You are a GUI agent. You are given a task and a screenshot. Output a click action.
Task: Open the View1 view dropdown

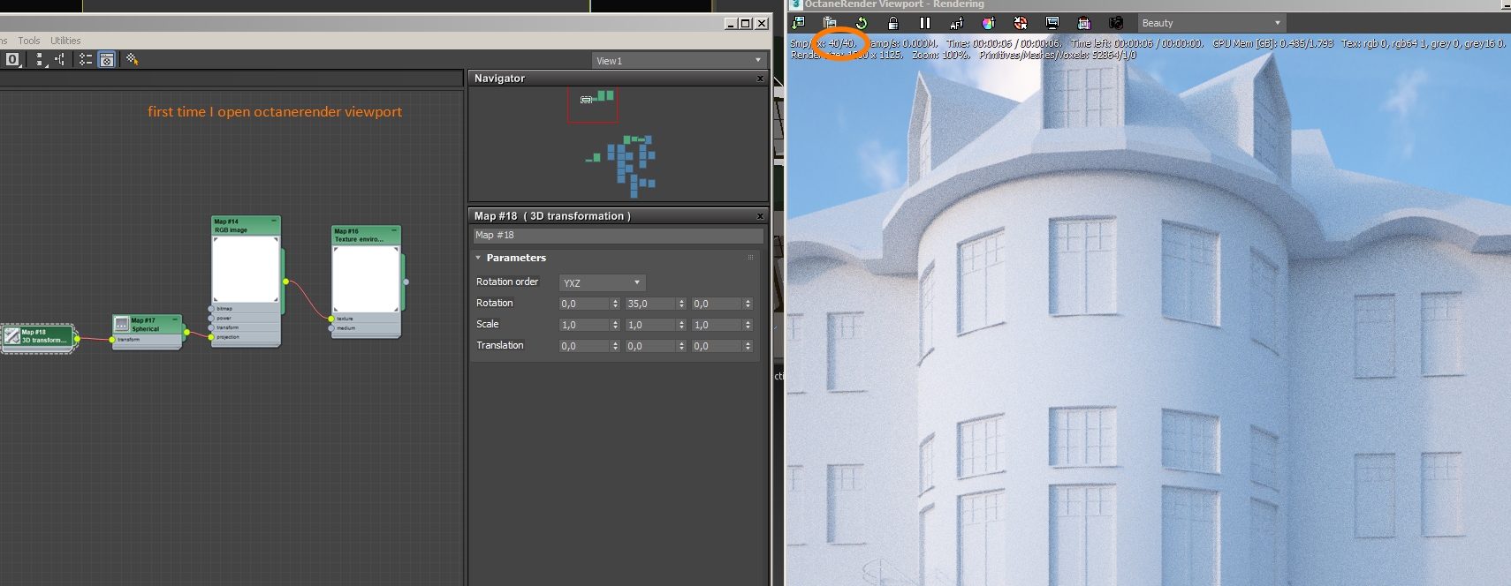click(679, 60)
